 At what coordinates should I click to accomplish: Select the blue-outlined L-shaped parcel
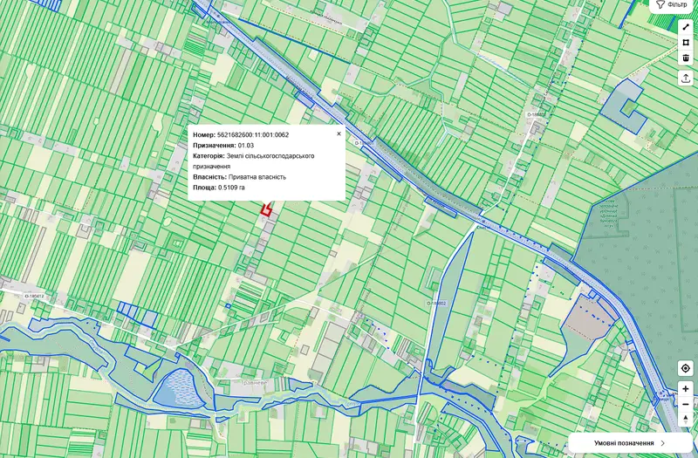tap(623, 106)
